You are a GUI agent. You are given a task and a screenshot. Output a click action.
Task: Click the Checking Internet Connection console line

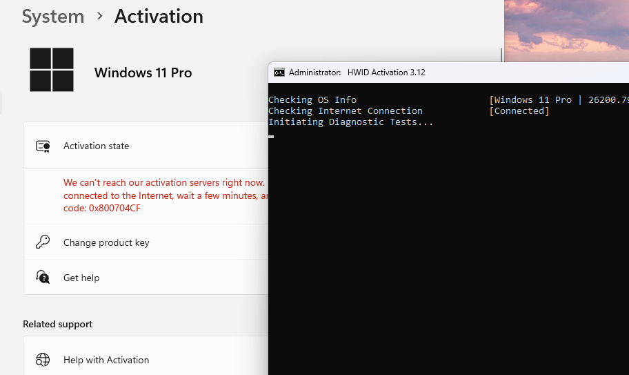coord(346,110)
